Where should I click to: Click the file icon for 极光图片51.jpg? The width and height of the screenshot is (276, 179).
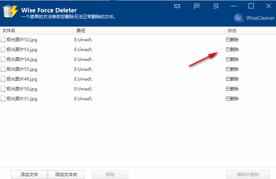pyautogui.click(x=3, y=98)
